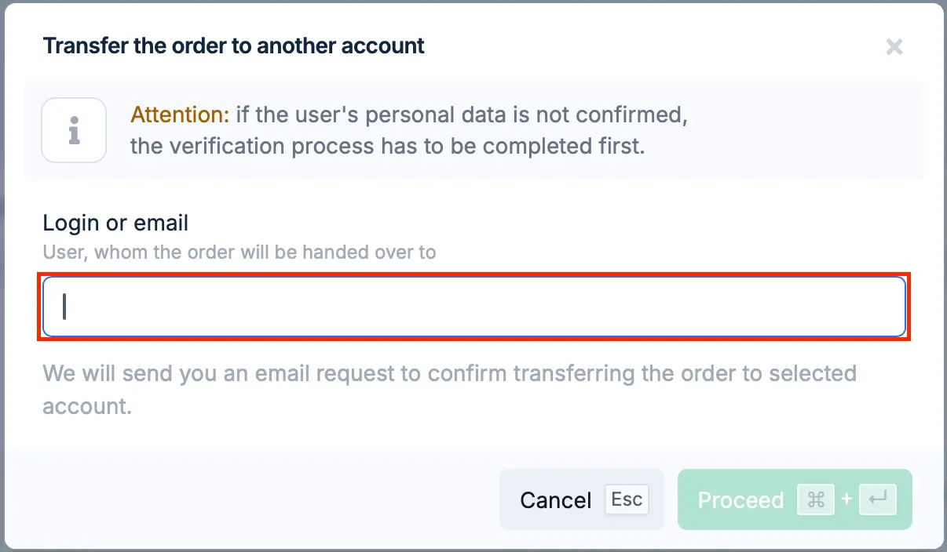Click the 'verification process has to be completed' line
The height and width of the screenshot is (552, 947).
[x=387, y=146]
